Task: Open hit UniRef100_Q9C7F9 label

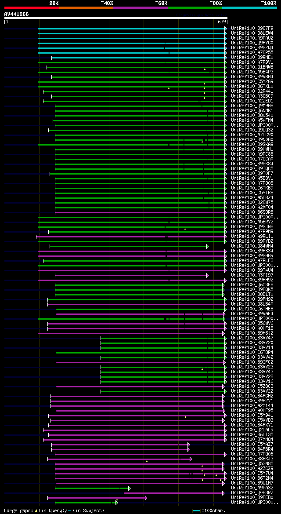Action: pos(252,29)
